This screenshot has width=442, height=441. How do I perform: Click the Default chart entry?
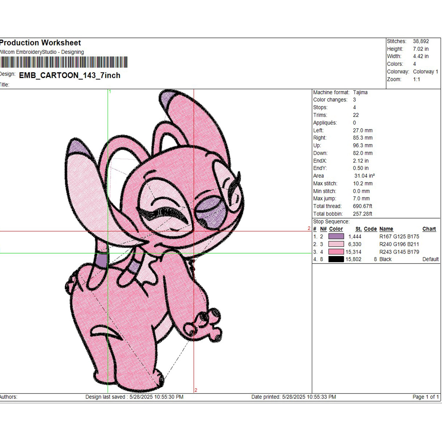click(431, 259)
